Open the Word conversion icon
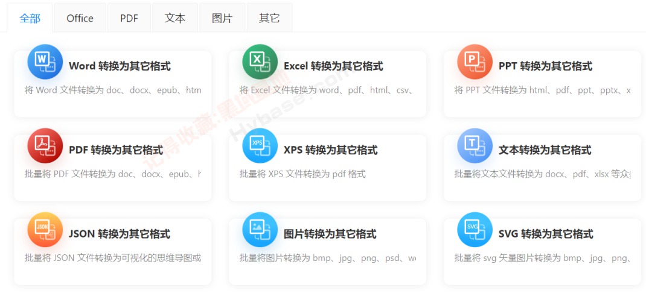 (x=45, y=61)
